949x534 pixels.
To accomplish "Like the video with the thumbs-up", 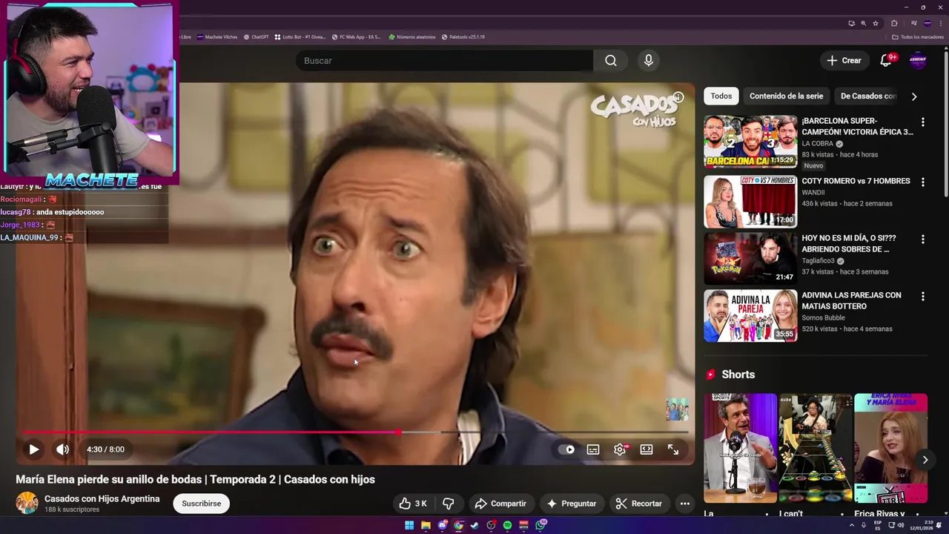I will pos(412,504).
